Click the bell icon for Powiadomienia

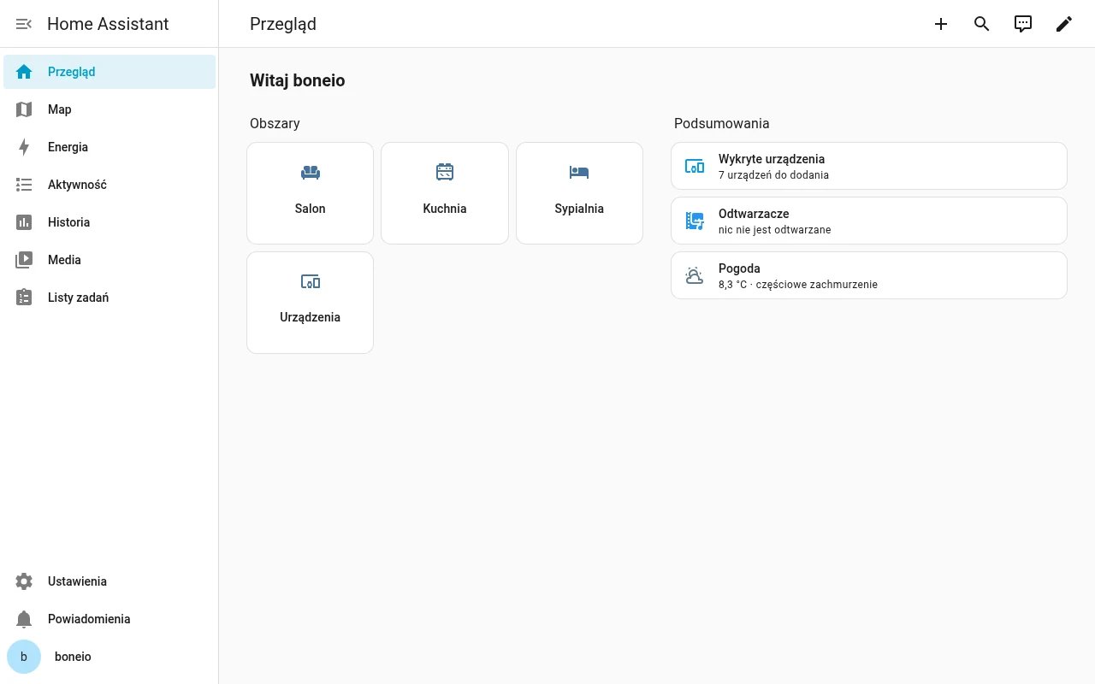click(24, 619)
